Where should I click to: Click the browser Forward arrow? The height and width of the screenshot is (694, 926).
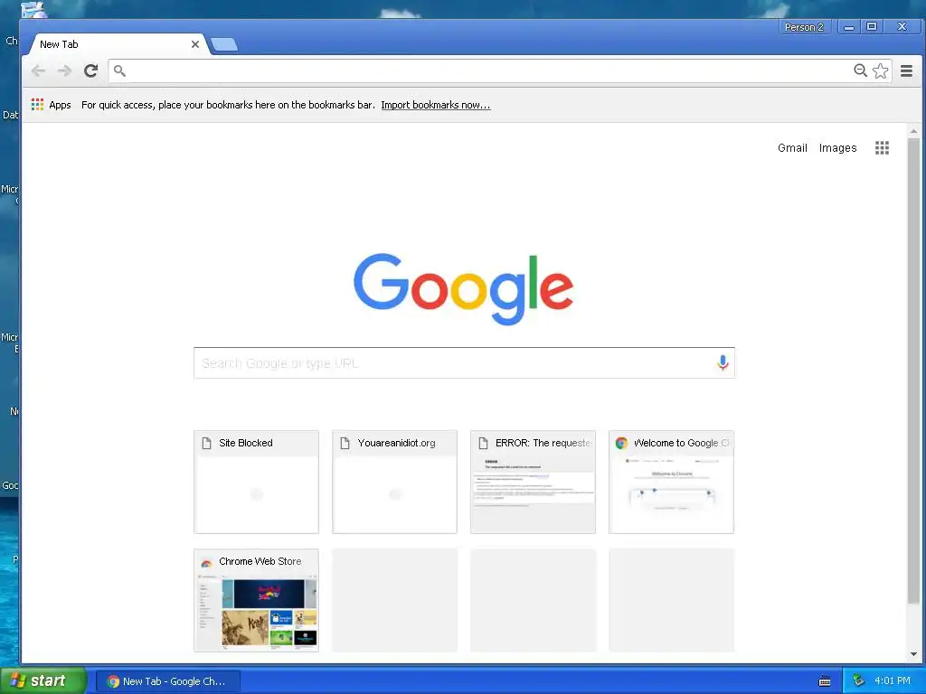(x=64, y=70)
